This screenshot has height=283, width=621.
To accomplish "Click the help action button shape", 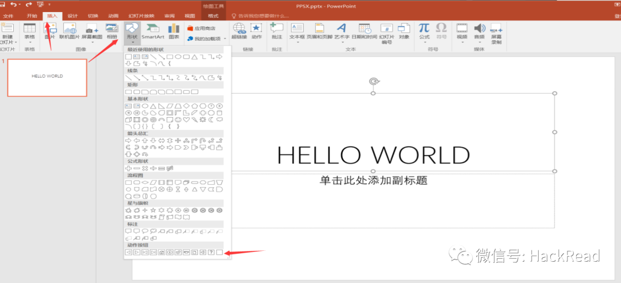I will (x=211, y=252).
